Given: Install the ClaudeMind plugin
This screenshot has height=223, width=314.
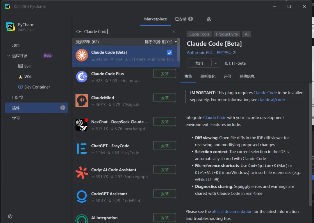Looking at the screenshot, I should pyautogui.click(x=165, y=98).
